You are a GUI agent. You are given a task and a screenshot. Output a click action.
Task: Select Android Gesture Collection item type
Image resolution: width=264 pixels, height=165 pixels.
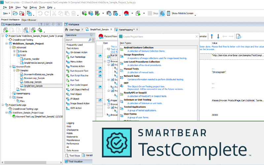[x=159, y=49]
